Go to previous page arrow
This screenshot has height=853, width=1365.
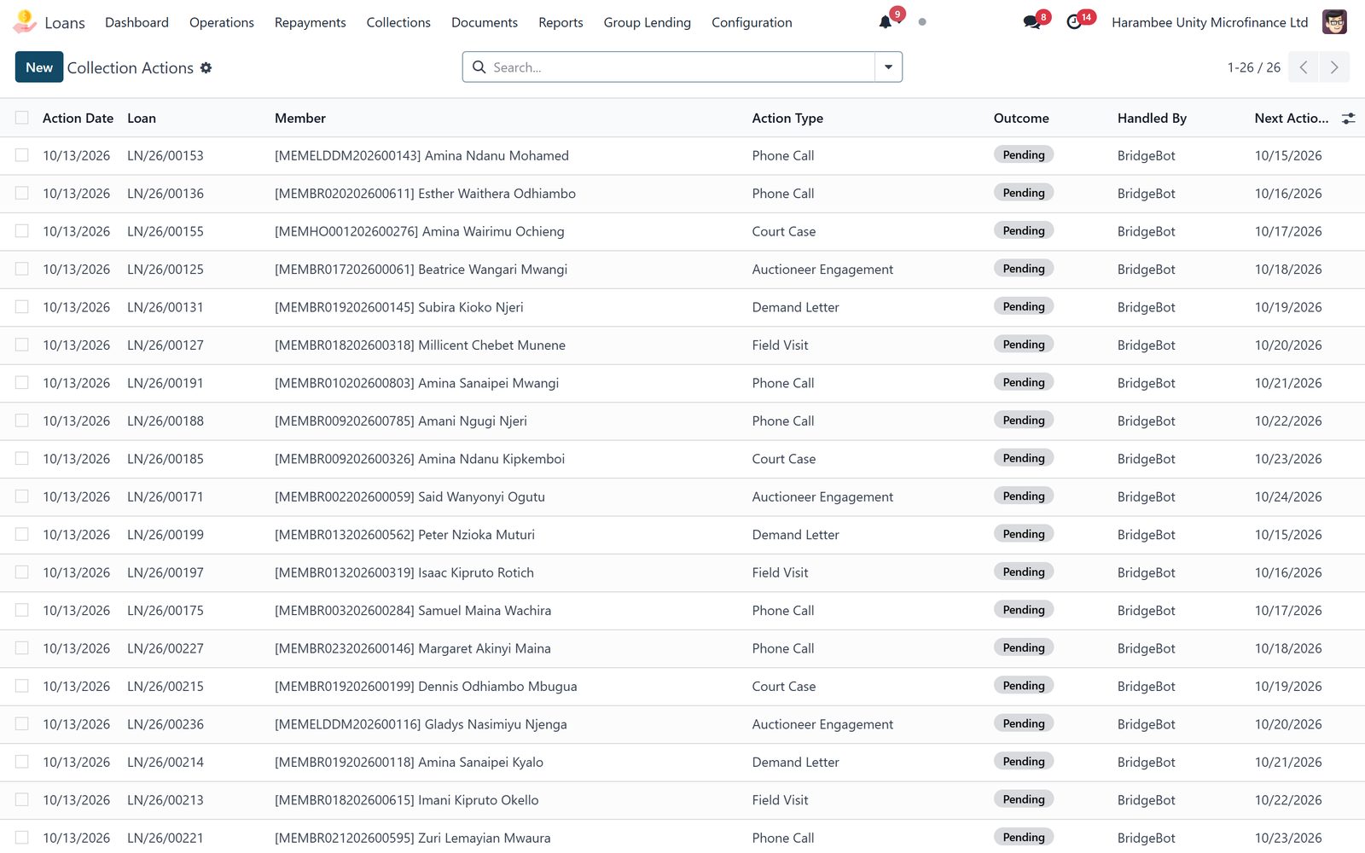(1304, 67)
